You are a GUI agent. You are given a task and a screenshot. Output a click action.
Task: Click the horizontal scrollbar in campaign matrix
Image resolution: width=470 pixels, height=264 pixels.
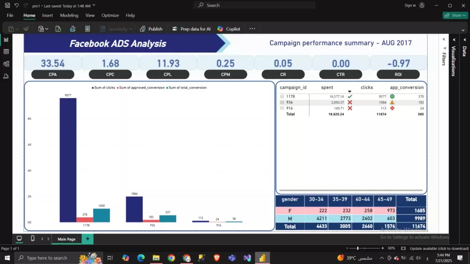(x=351, y=190)
